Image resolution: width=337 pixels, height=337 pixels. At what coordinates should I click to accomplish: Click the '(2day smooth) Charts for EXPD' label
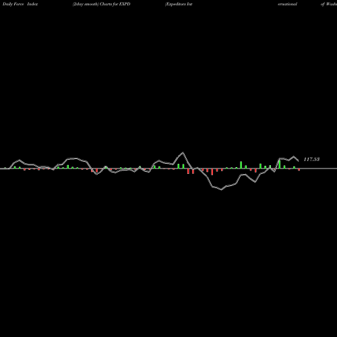102,4
